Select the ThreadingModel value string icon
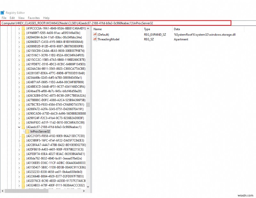The width and height of the screenshot is (256, 198). click(x=95, y=39)
